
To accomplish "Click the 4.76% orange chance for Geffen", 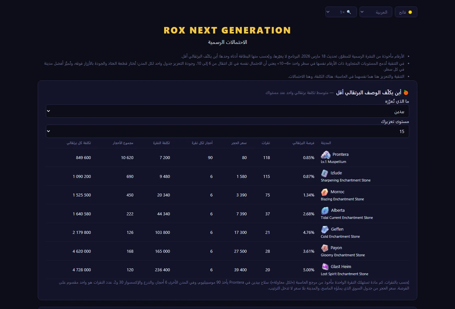I will pyautogui.click(x=308, y=233).
